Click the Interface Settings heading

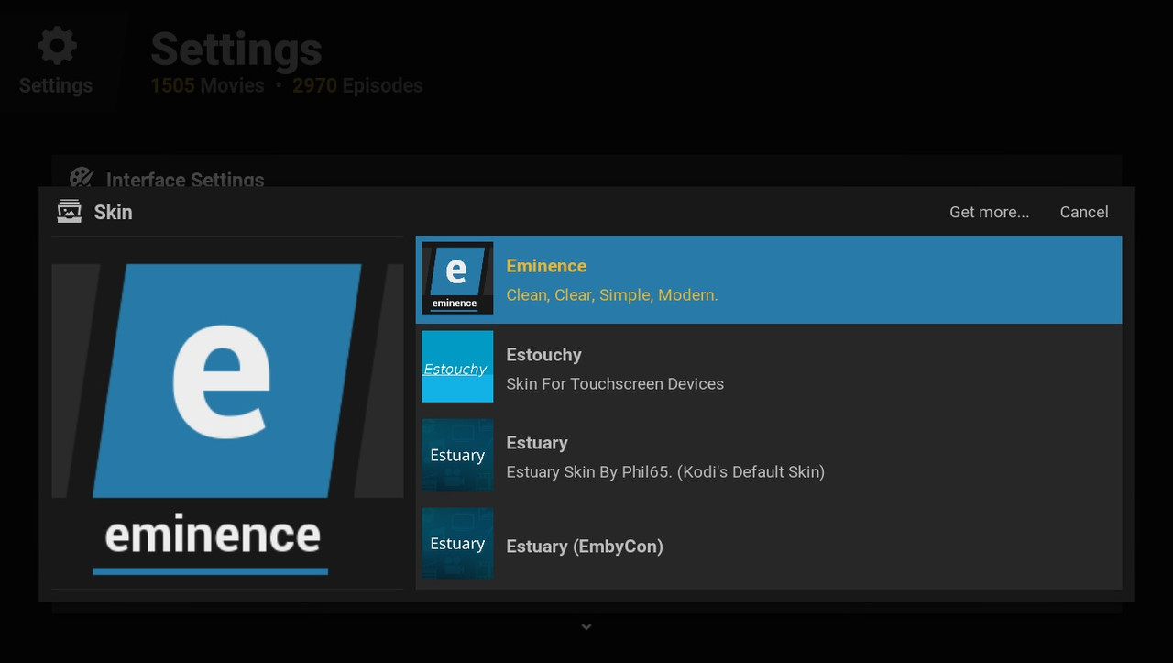coord(185,181)
